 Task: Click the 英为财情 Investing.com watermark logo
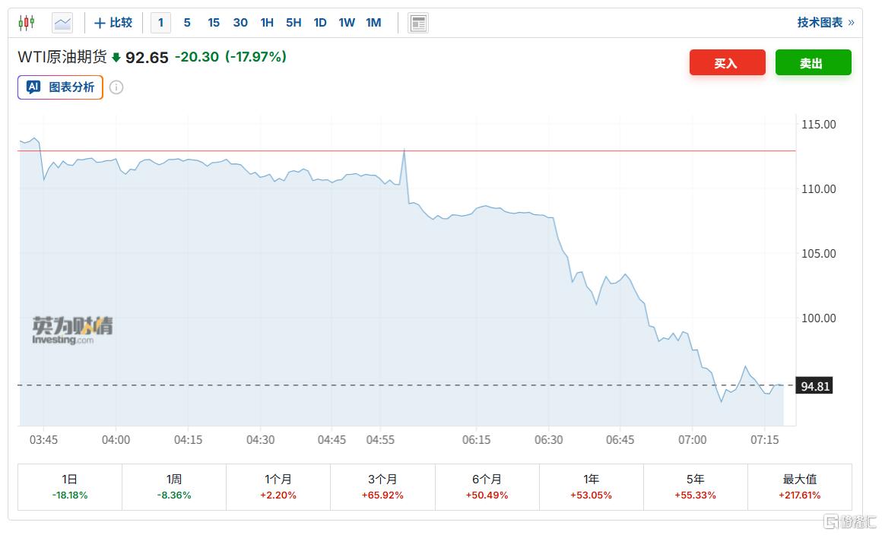(x=73, y=330)
